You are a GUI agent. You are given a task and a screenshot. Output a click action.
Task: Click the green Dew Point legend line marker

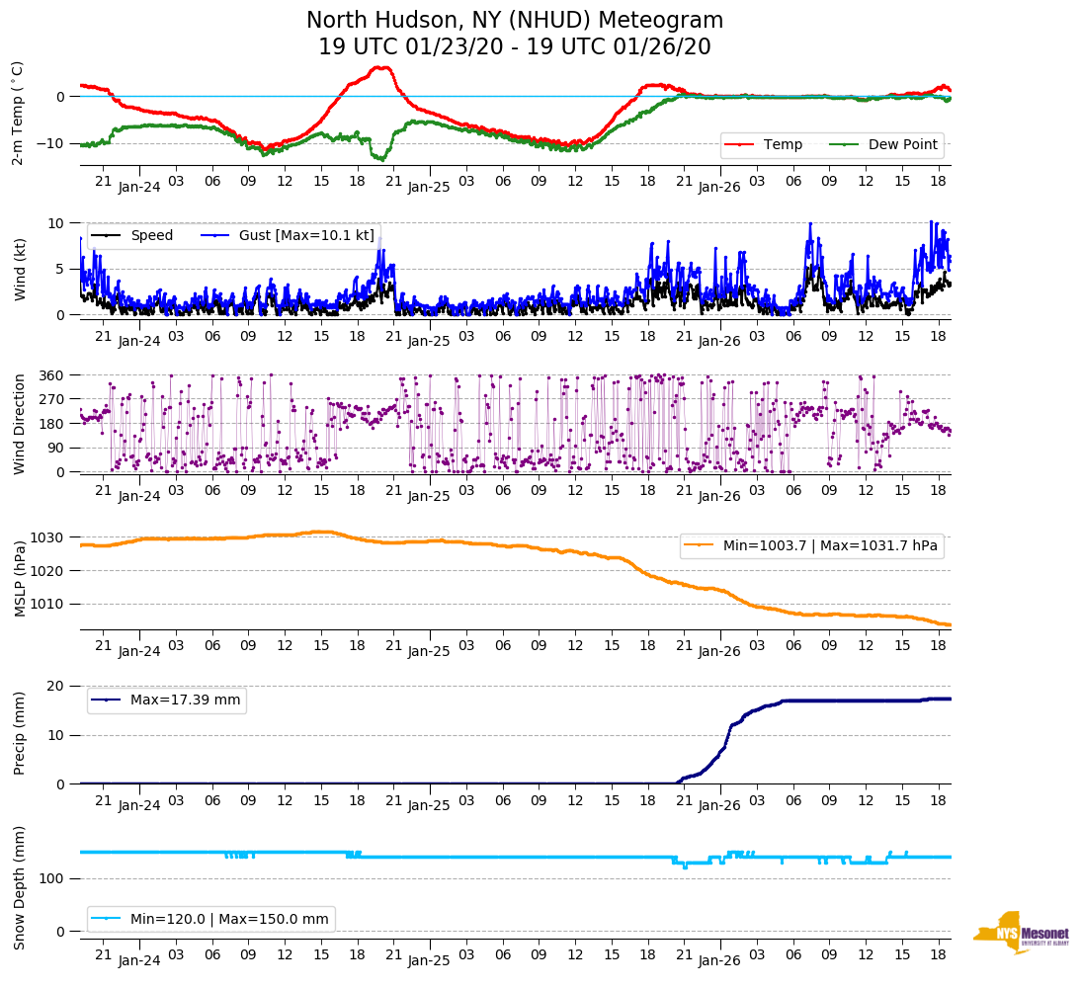coord(845,144)
